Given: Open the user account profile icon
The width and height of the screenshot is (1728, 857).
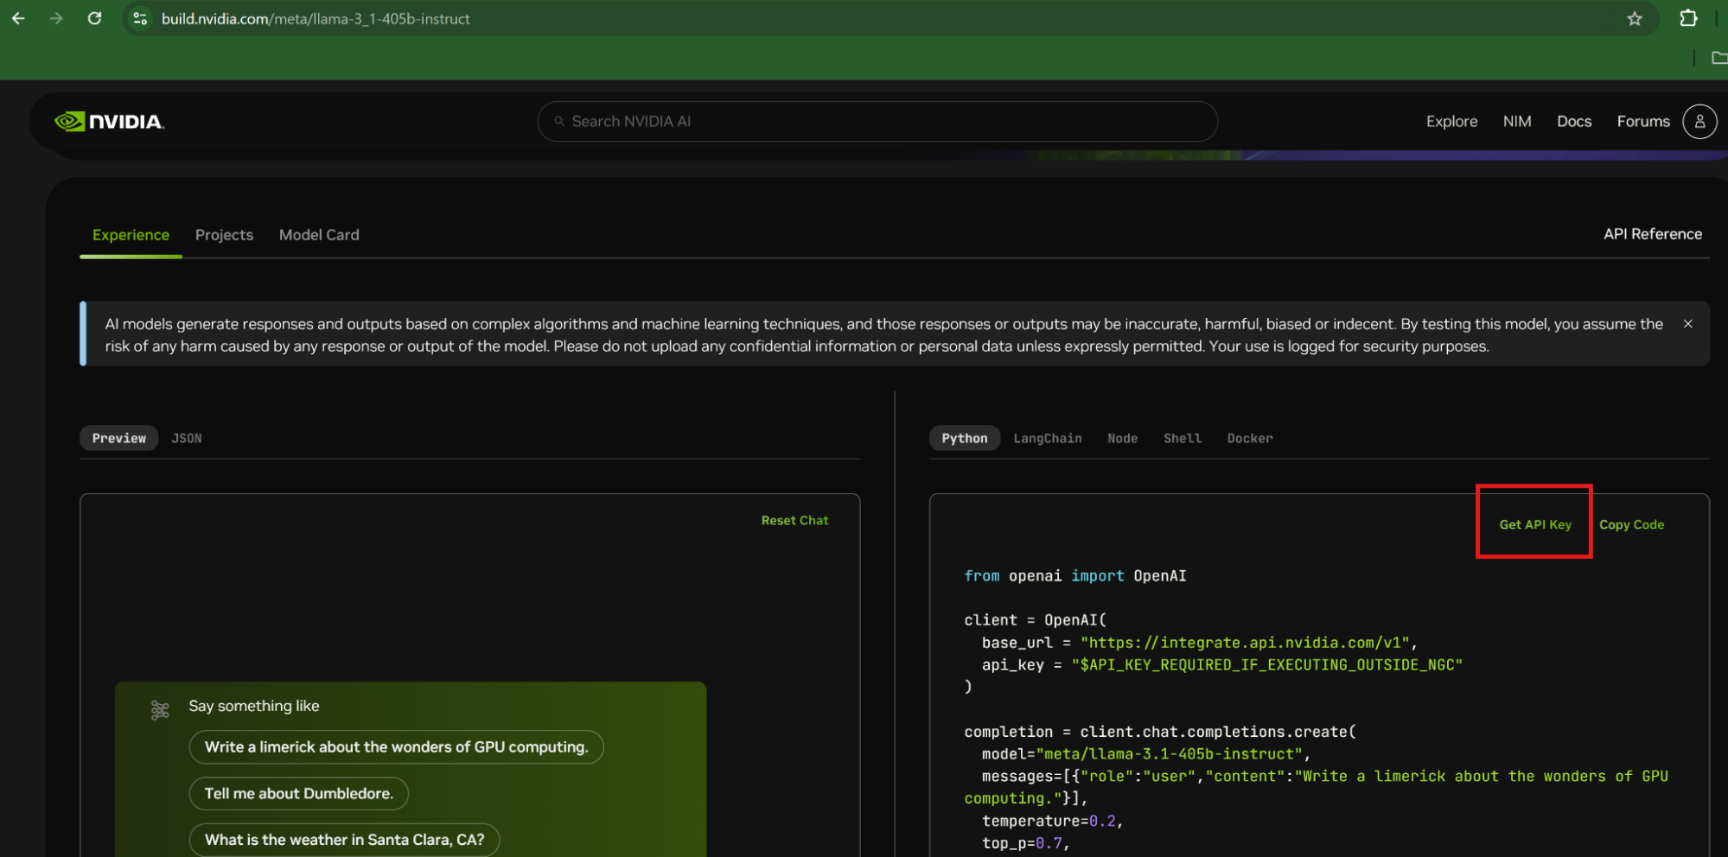Looking at the screenshot, I should pyautogui.click(x=1699, y=122).
